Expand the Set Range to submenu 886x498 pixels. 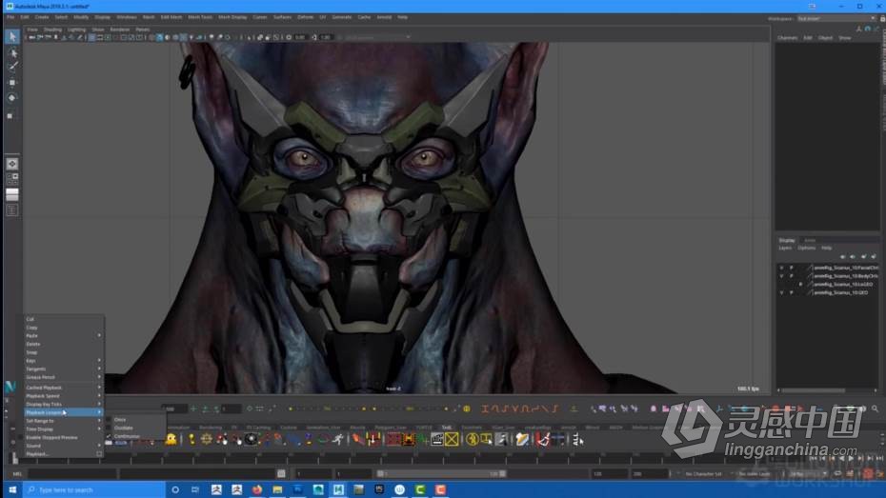coord(63,421)
